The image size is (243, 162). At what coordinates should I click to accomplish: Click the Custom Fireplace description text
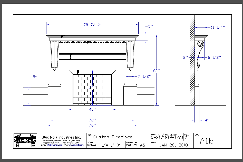tap(113, 137)
